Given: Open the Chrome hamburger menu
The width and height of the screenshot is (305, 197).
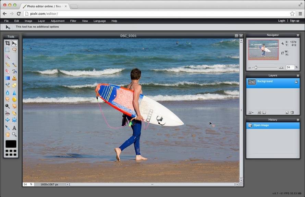Looking at the screenshot, I should click(300, 14).
